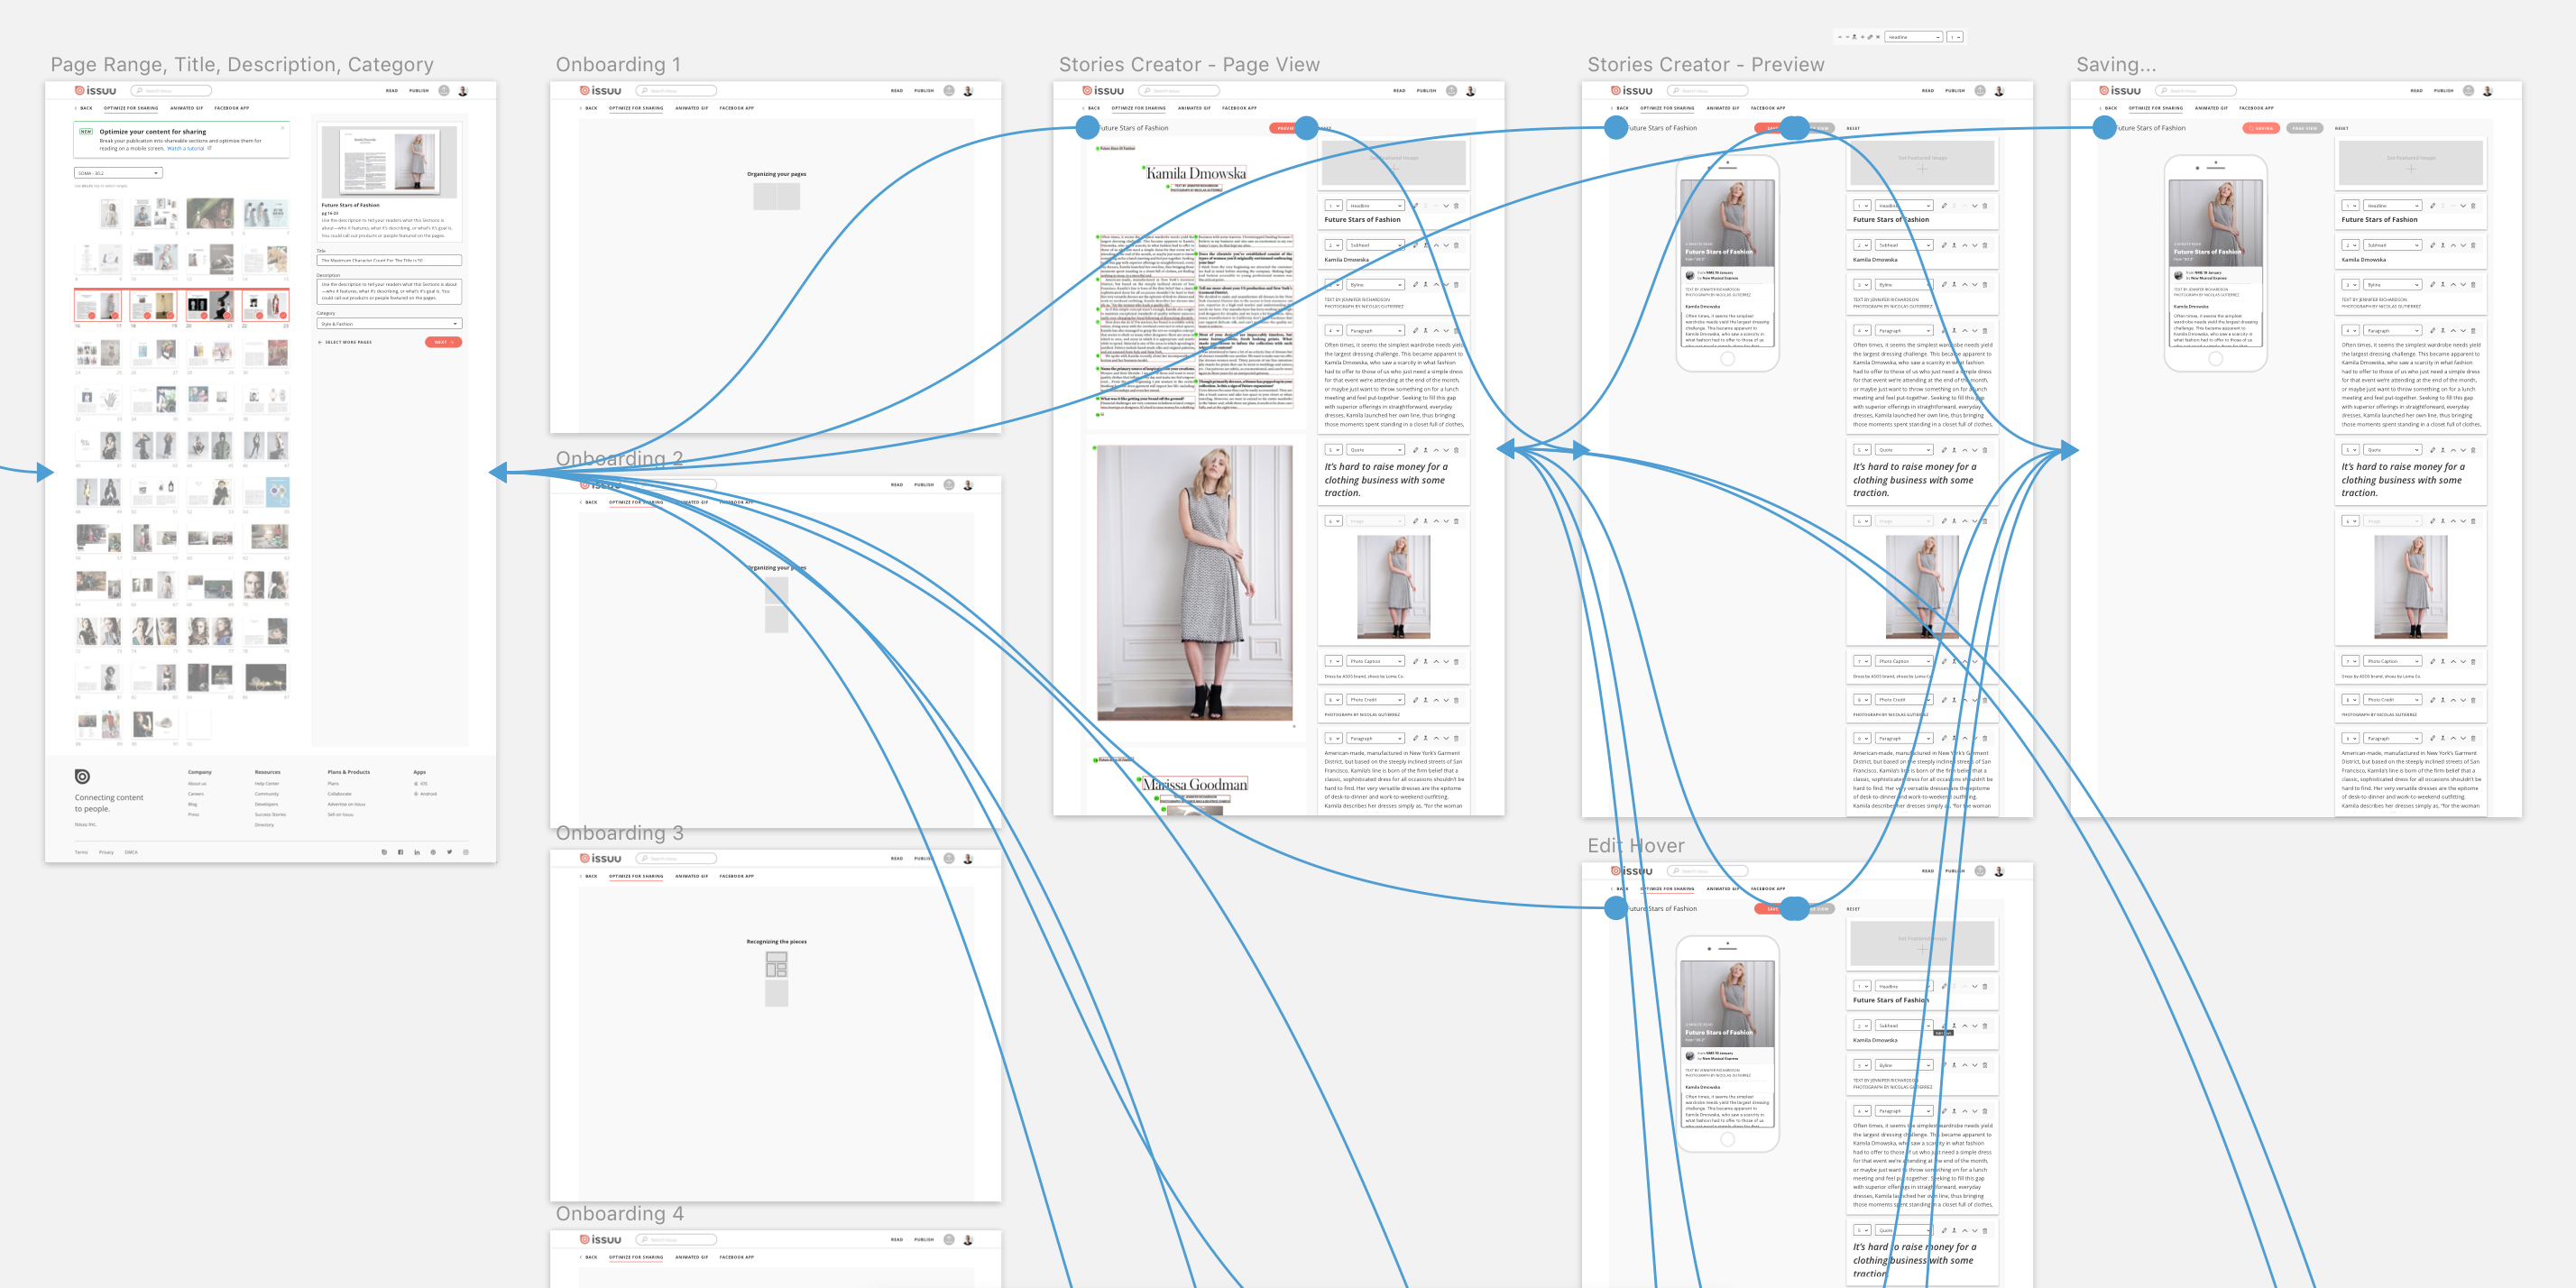The width and height of the screenshot is (2576, 1288).
Task: Click upload icon in Page Range artboard header
Action: [x=444, y=91]
